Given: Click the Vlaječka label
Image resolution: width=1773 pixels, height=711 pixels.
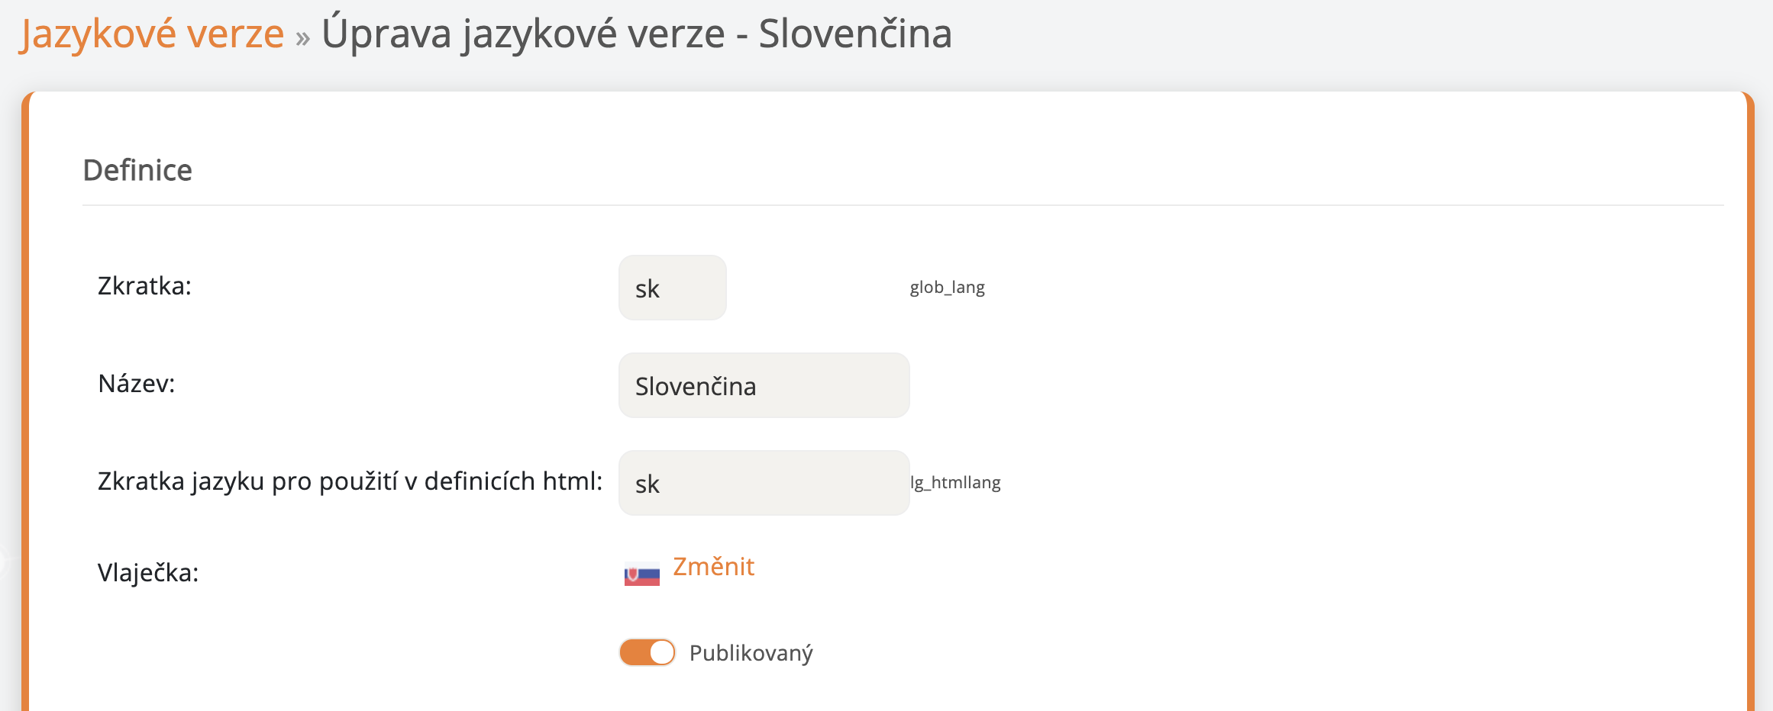Looking at the screenshot, I should pos(148,572).
